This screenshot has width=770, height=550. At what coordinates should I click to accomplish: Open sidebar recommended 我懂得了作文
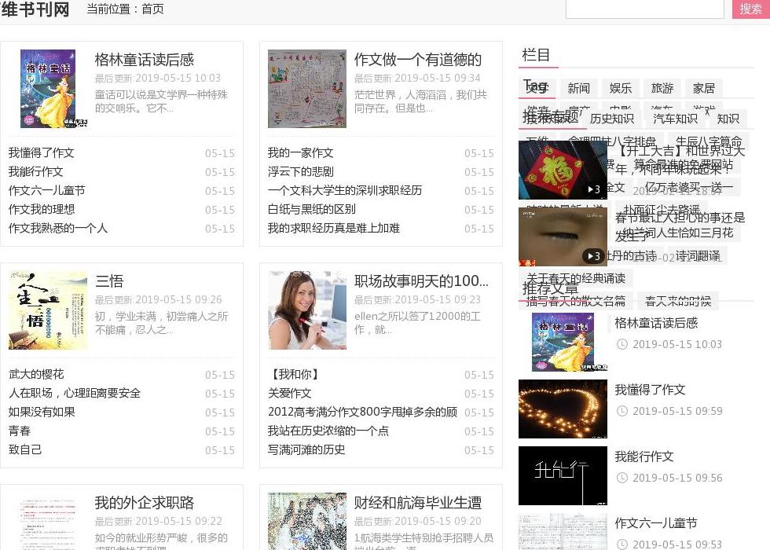(651, 390)
